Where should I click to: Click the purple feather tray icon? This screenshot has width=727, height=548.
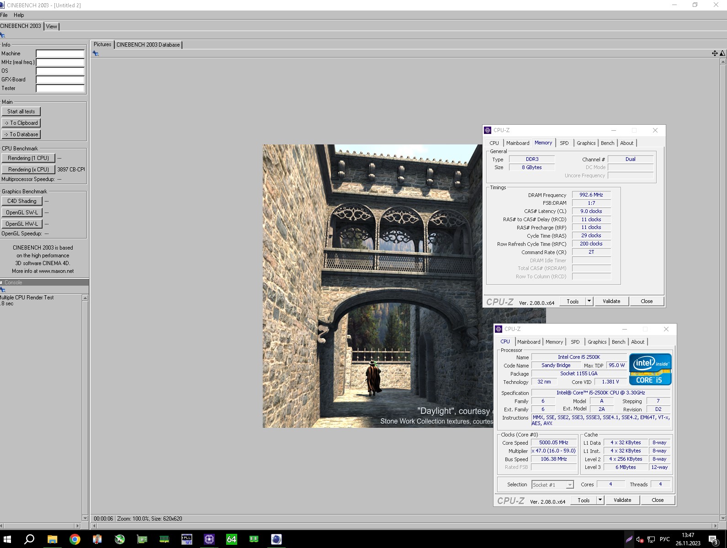(x=629, y=539)
